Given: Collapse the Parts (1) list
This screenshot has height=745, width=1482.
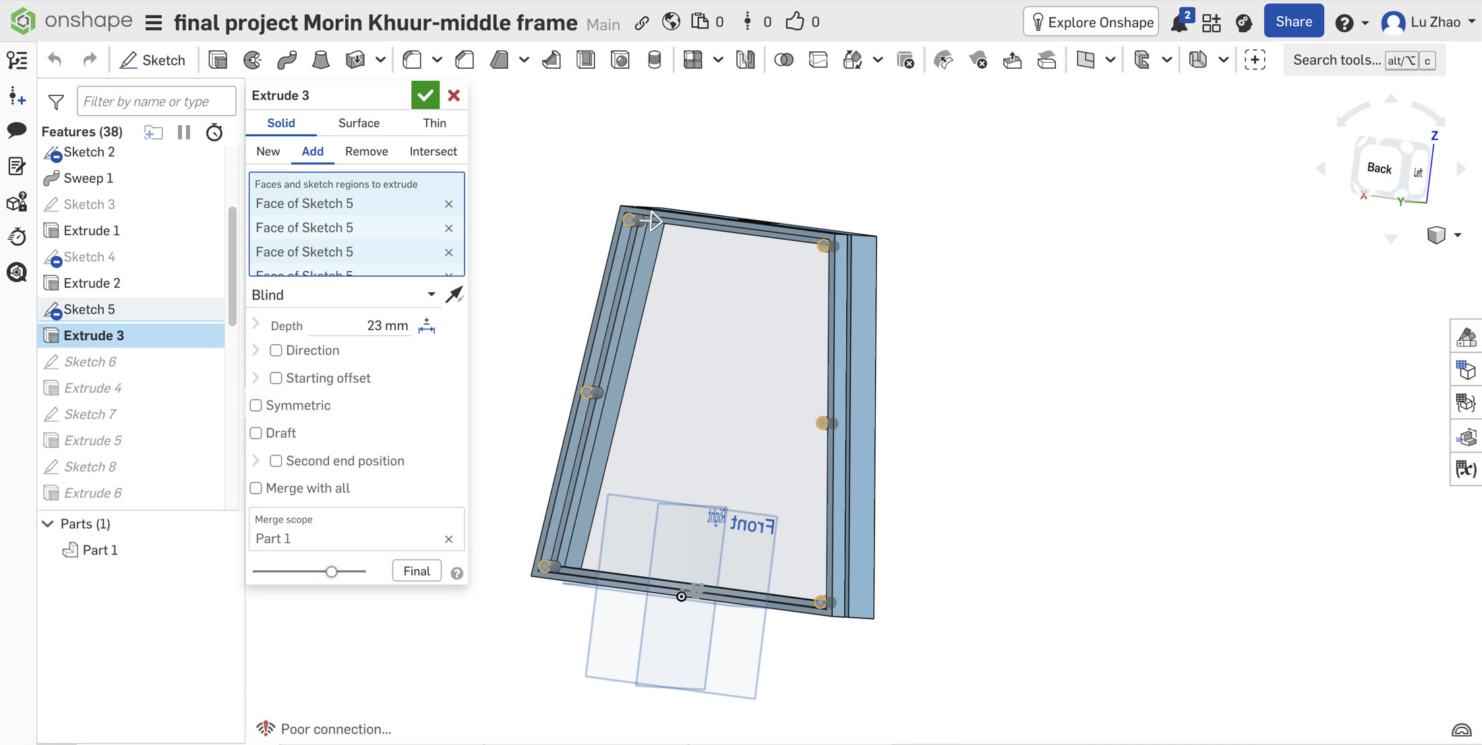Looking at the screenshot, I should click(x=48, y=523).
